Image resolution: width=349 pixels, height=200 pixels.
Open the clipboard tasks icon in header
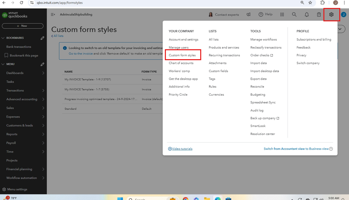(x=319, y=15)
